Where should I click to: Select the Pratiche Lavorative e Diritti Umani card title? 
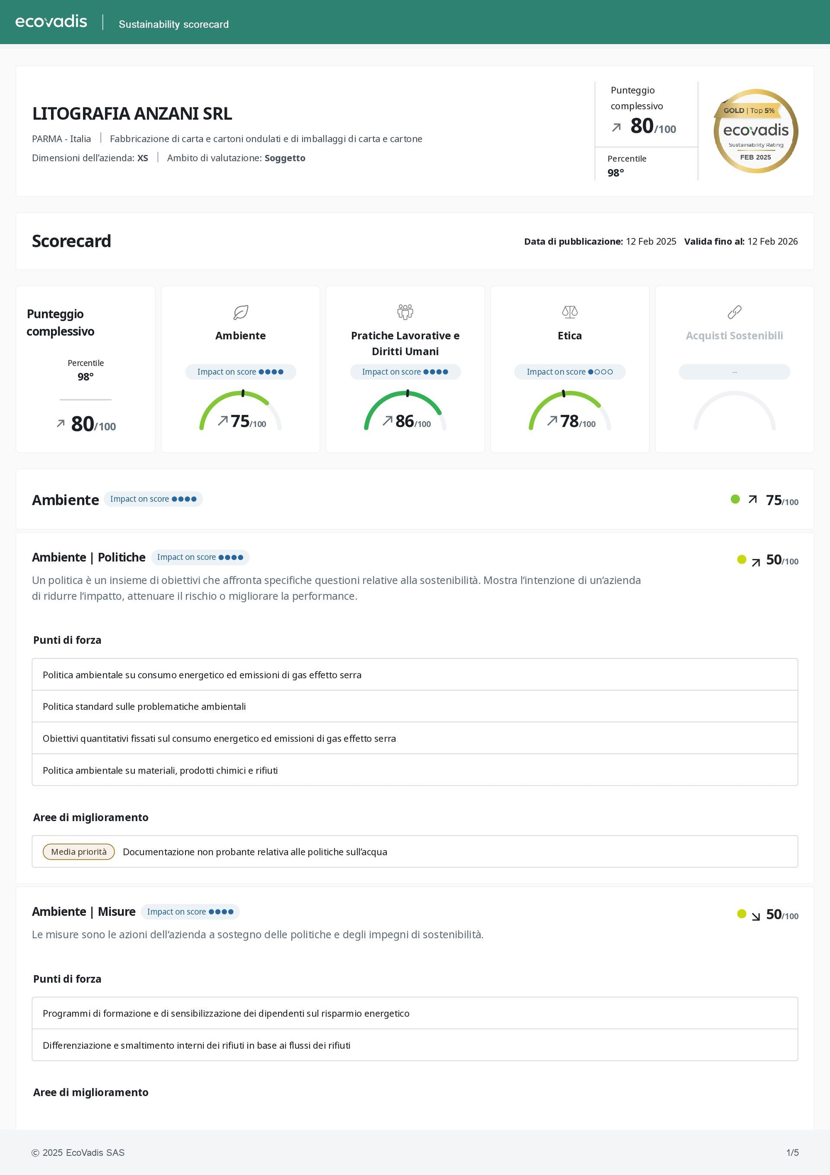point(405,343)
